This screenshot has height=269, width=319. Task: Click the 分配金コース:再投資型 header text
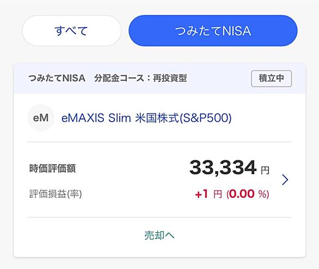point(140,78)
